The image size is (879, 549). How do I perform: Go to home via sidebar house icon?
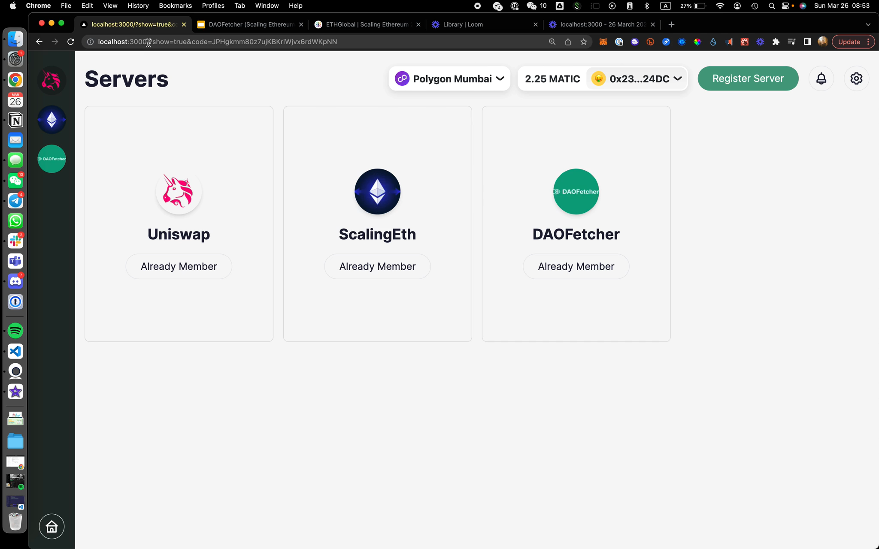click(x=52, y=526)
